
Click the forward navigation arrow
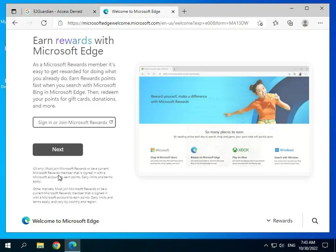click(x=30, y=23)
